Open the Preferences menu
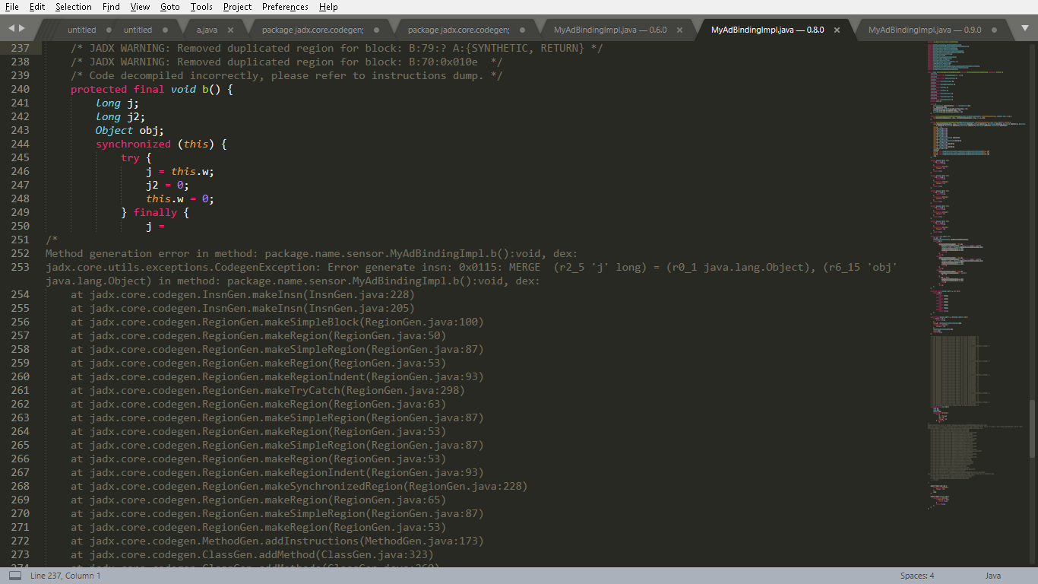This screenshot has height=584, width=1038. (x=285, y=7)
